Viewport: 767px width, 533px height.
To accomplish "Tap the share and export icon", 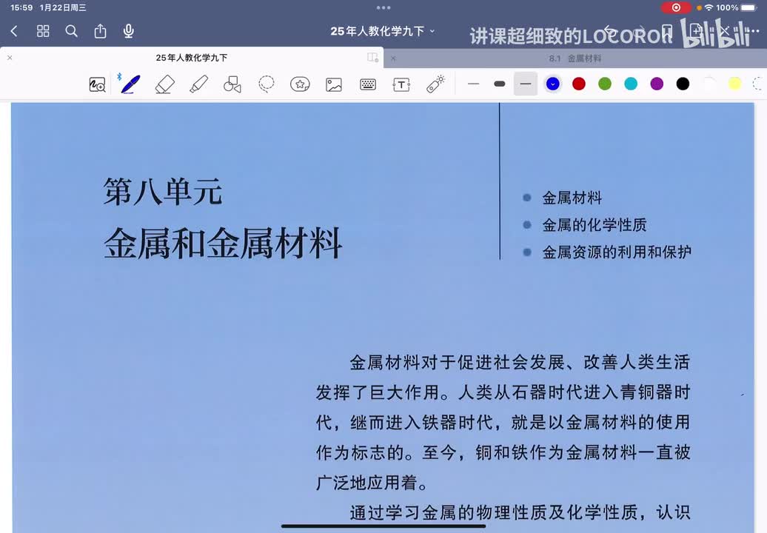I will click(100, 31).
